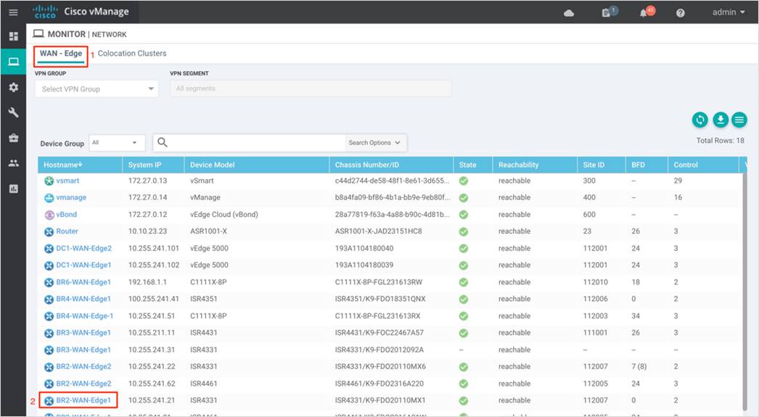
Task: Open Tools wrench sidebar icon
Action: click(x=14, y=112)
